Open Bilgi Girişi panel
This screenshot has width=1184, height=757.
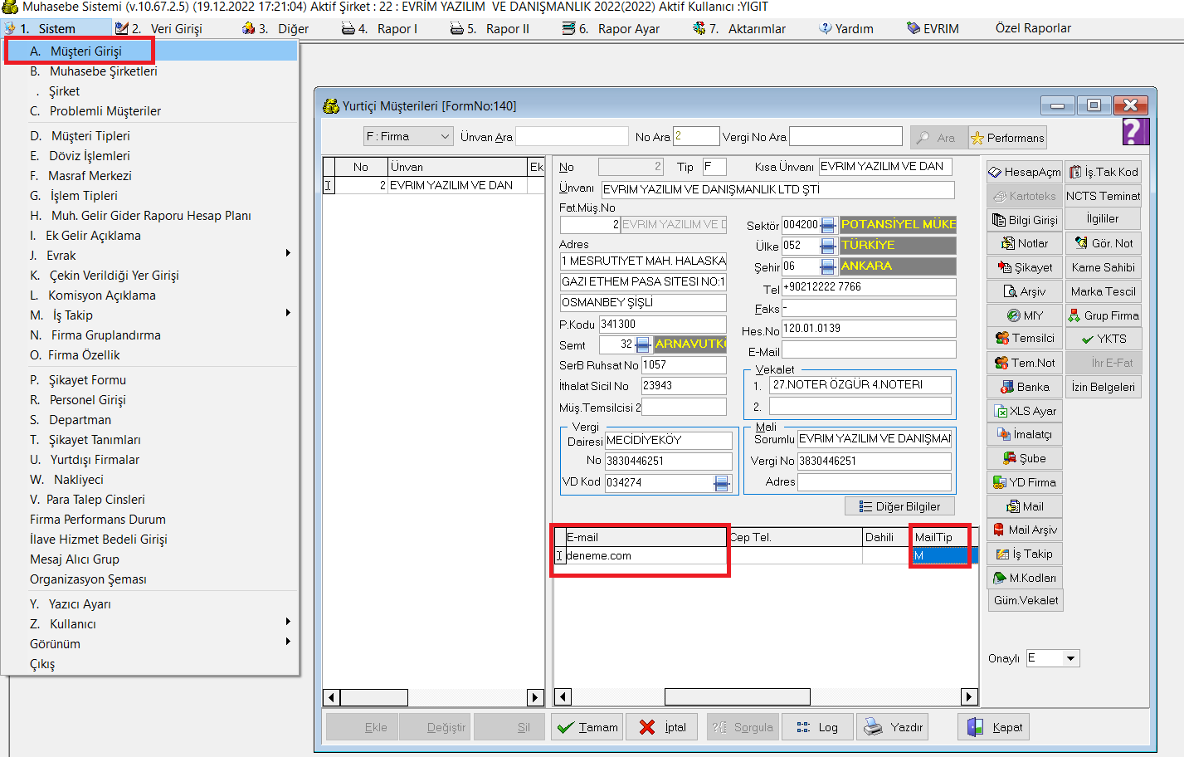1025,220
